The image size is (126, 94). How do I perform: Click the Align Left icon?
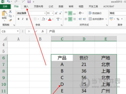tap(66, 19)
